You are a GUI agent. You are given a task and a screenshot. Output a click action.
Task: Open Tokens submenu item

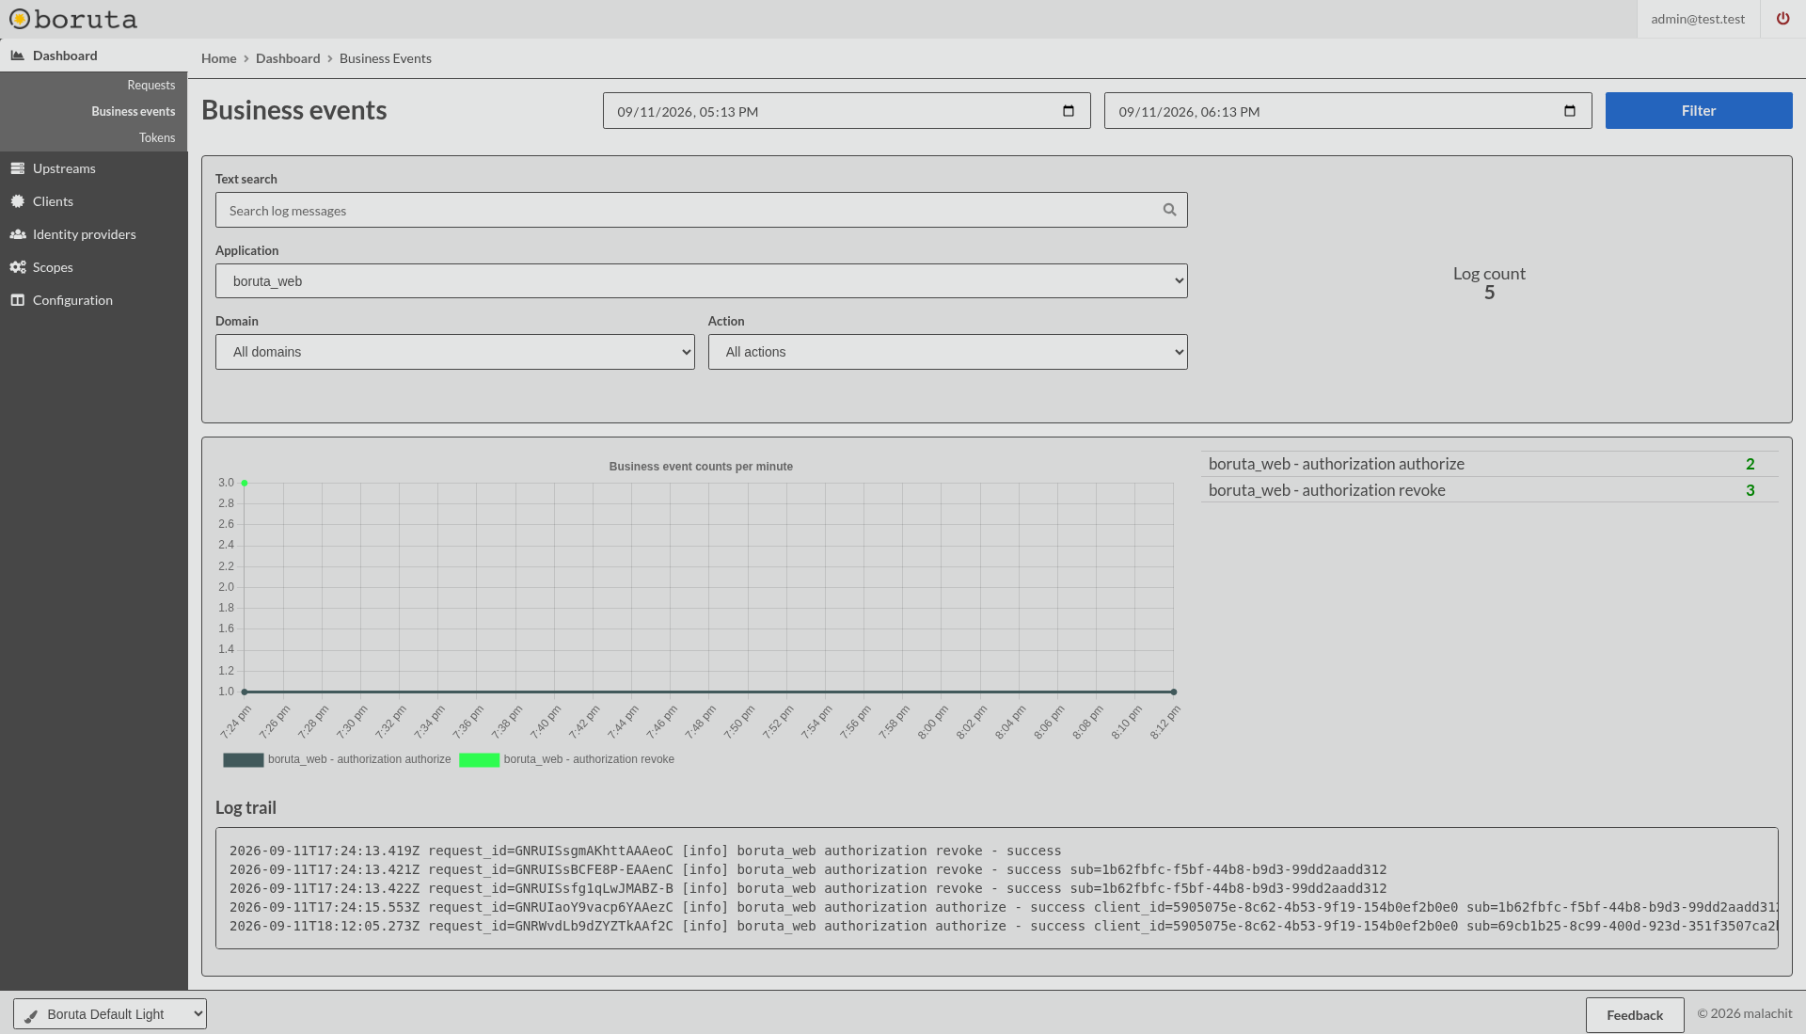(157, 137)
